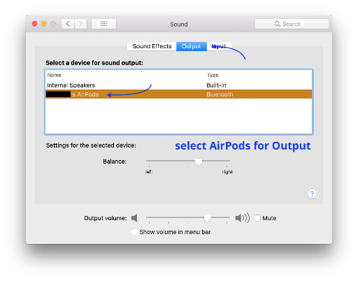Click the low volume speaker icon
The image size is (358, 281).
(134, 218)
